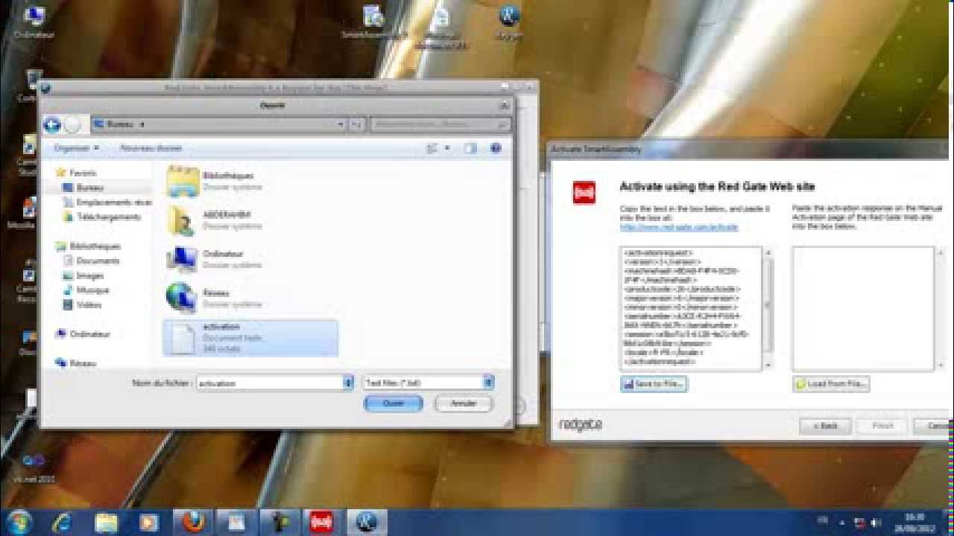
Task: Go back using the dialog's back arrow
Action: [51, 125]
